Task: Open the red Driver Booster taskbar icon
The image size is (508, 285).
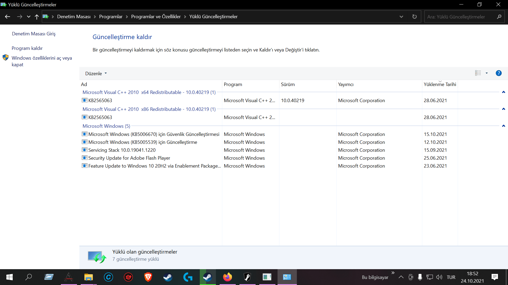Action: point(128,277)
